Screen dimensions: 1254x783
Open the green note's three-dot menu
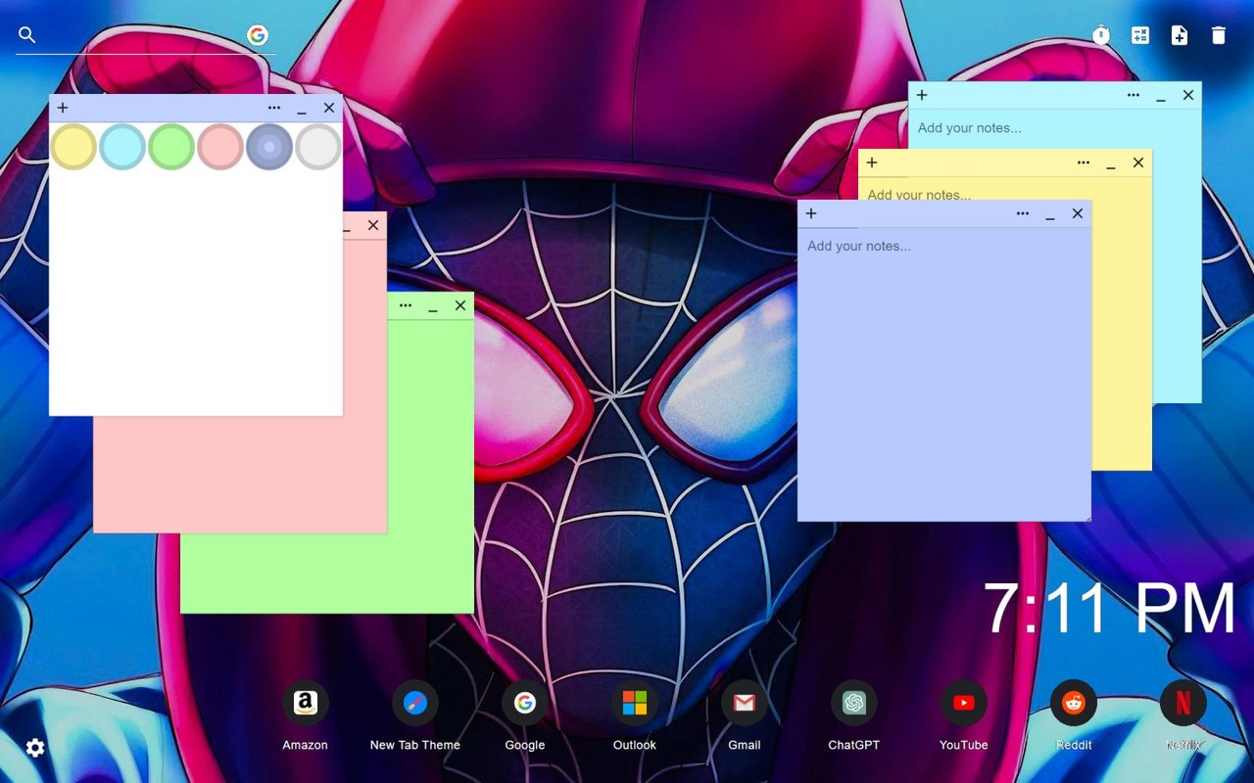pos(406,305)
